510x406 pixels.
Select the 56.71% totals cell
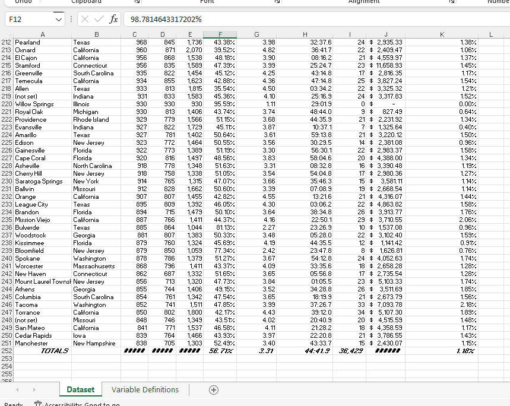pyautogui.click(x=220, y=351)
